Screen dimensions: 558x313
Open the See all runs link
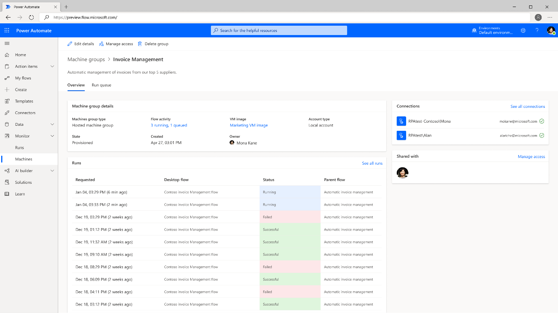pos(372,163)
